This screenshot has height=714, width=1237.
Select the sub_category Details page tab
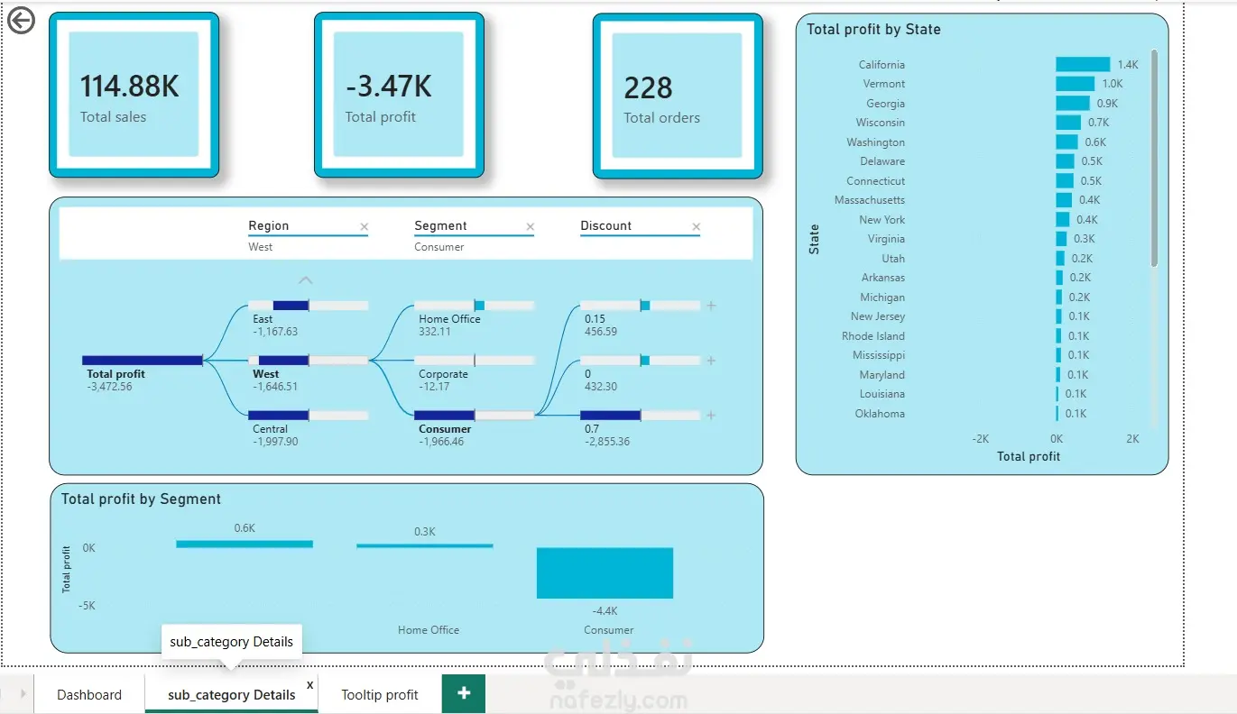[x=232, y=694]
